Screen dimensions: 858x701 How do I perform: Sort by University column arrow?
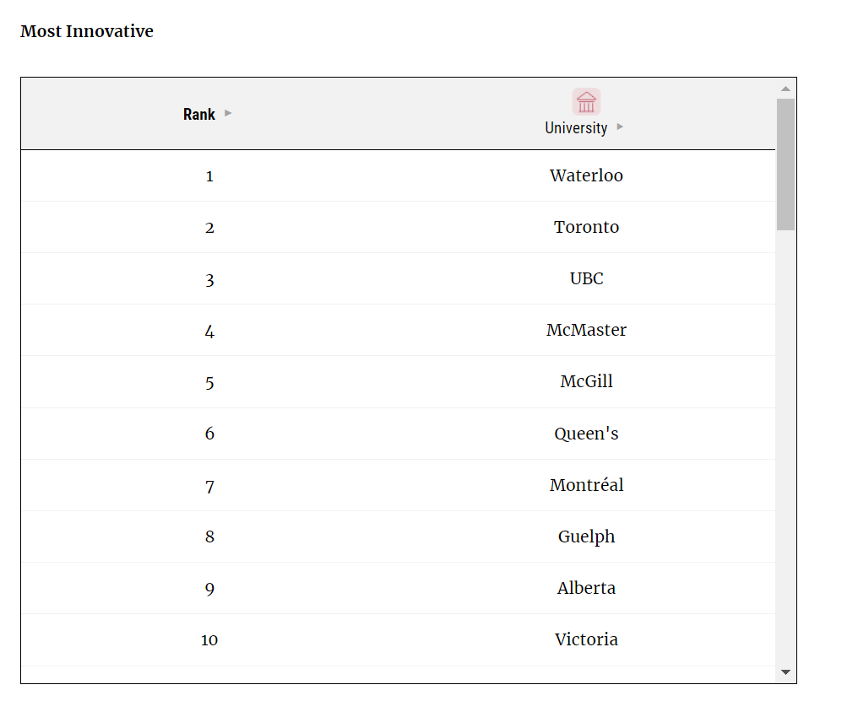click(620, 127)
